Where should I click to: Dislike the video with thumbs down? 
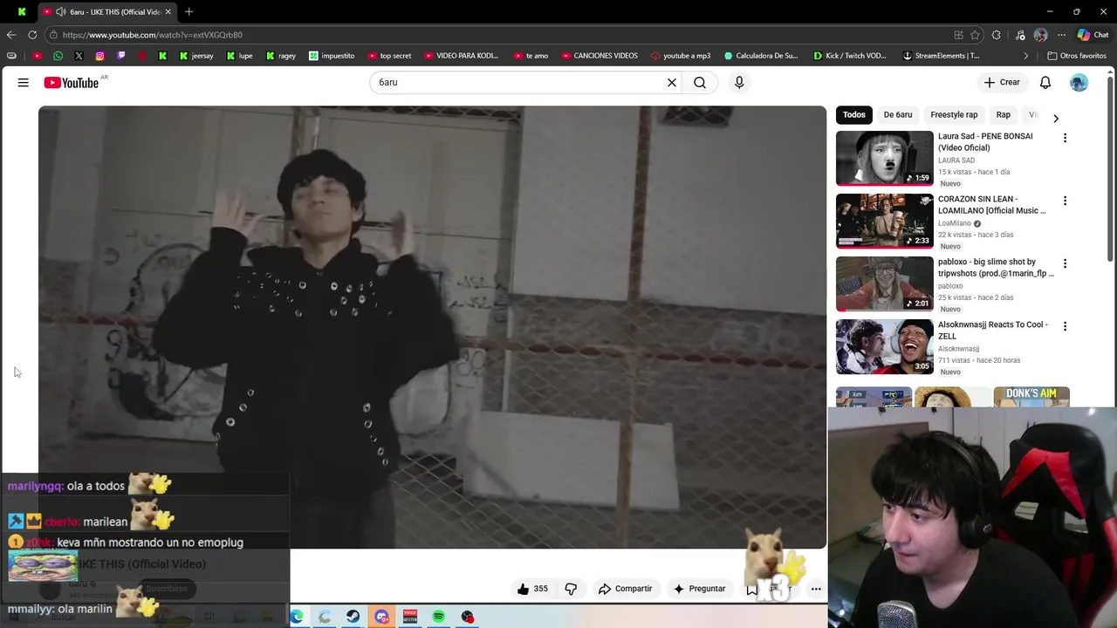coord(571,589)
